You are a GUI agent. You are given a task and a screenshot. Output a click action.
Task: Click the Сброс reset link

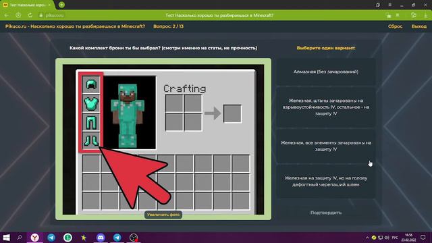395,26
